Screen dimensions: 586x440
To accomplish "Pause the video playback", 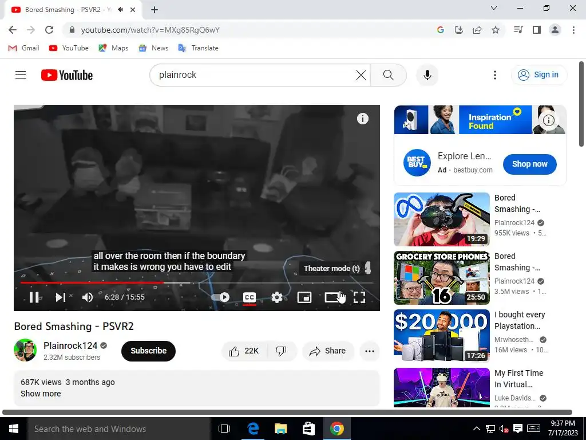I will pos(34,297).
